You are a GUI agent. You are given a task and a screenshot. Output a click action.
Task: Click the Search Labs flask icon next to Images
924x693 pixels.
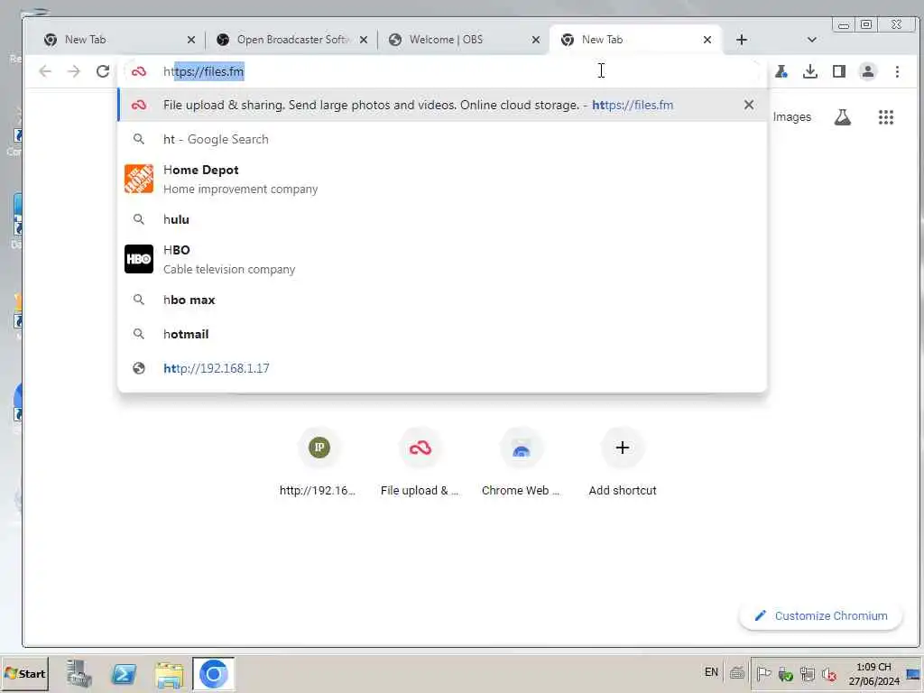(843, 117)
